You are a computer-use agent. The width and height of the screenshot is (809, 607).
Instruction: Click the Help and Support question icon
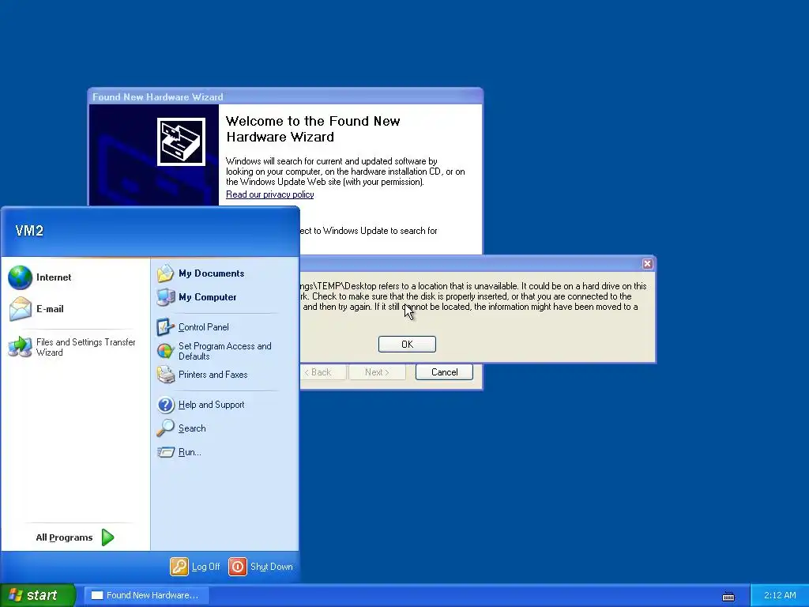pos(166,405)
